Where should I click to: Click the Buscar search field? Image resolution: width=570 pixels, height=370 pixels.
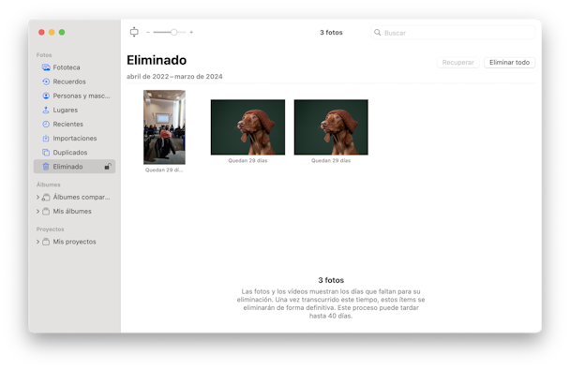[453, 33]
